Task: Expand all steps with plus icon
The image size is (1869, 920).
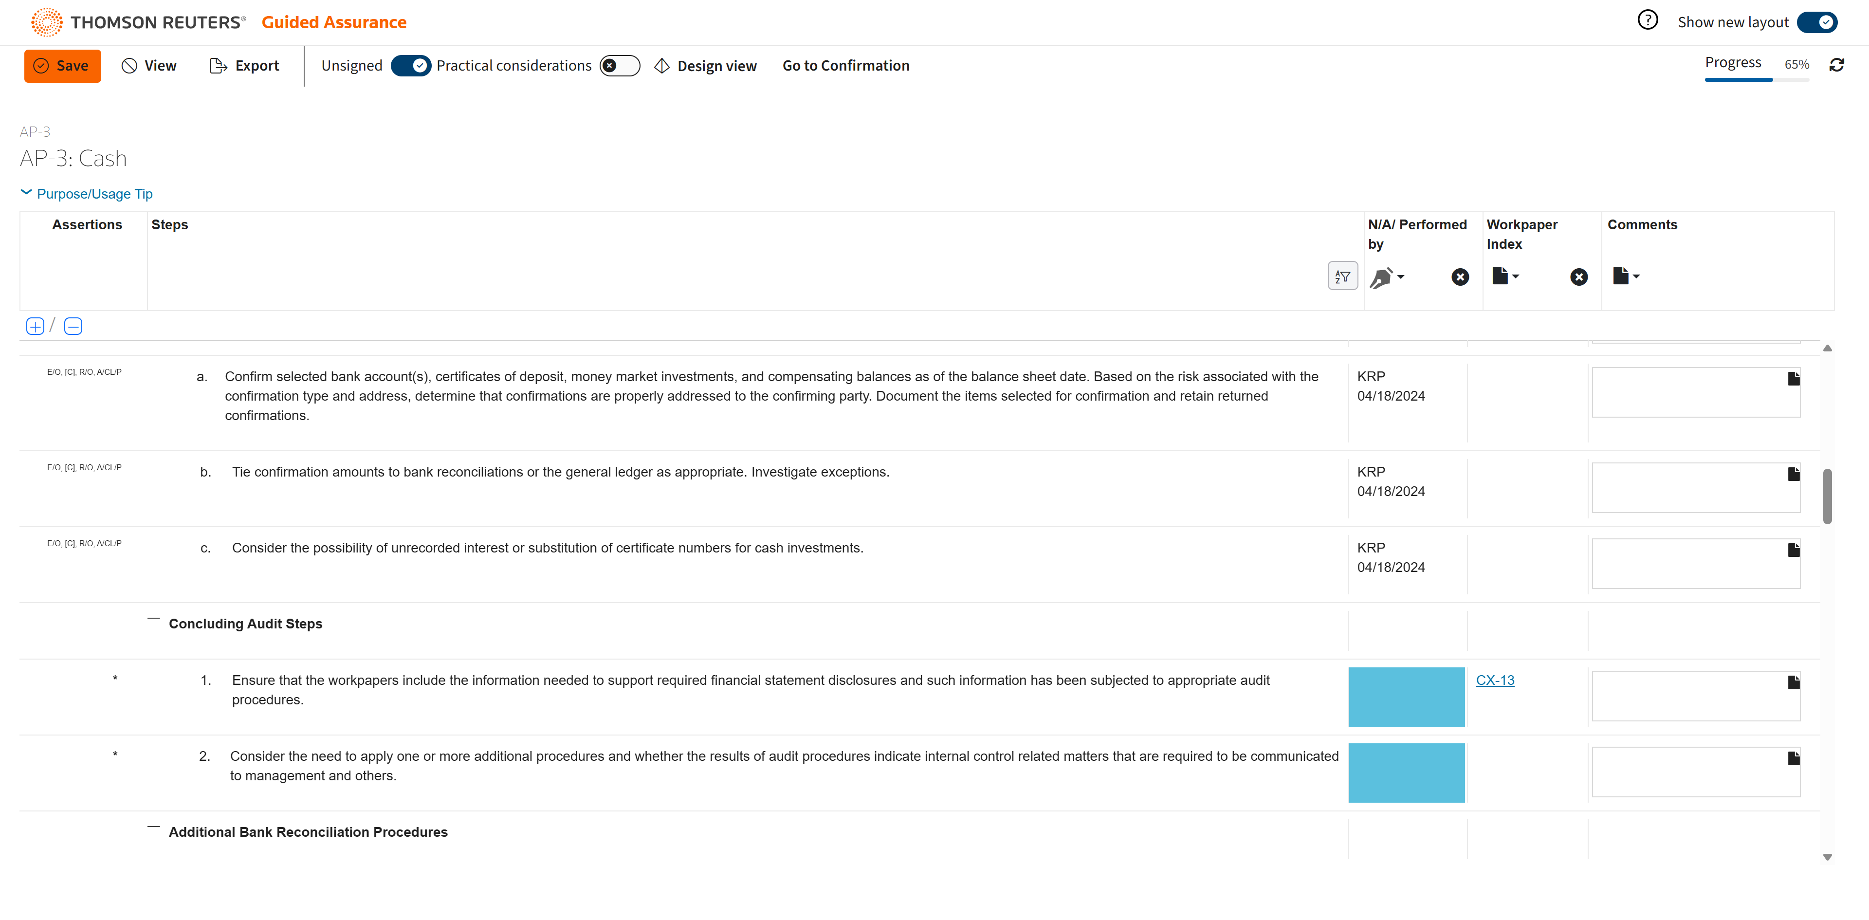Action: (35, 327)
